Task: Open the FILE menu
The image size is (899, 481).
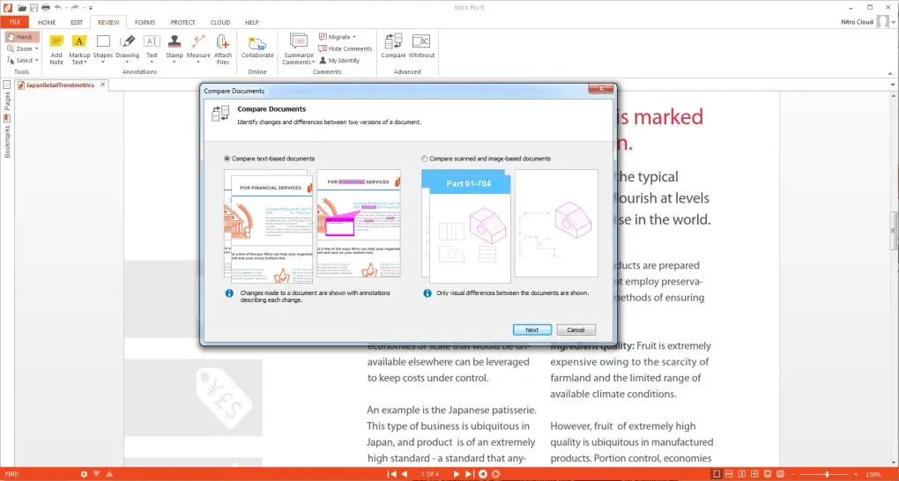Action: [15, 22]
